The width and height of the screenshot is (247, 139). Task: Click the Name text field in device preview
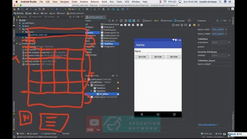pos(158,51)
